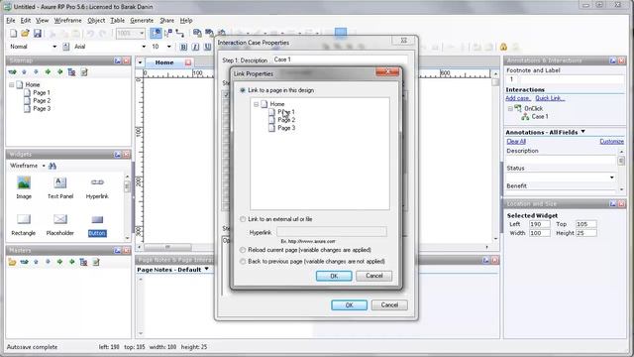Screen dimensions: 634x357
Task: Click Cancel in Link Properties dialog
Action: click(x=374, y=276)
